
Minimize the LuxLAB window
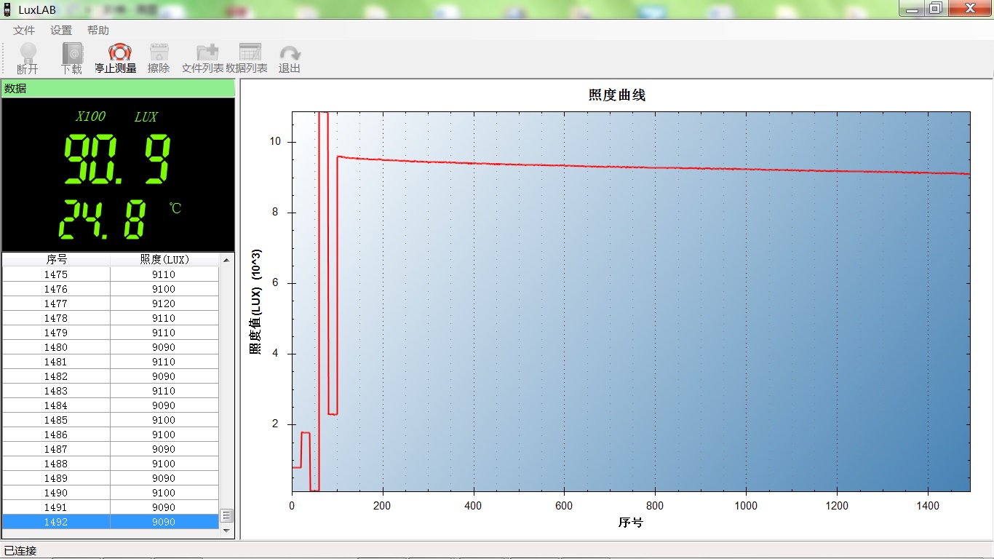tap(912, 8)
